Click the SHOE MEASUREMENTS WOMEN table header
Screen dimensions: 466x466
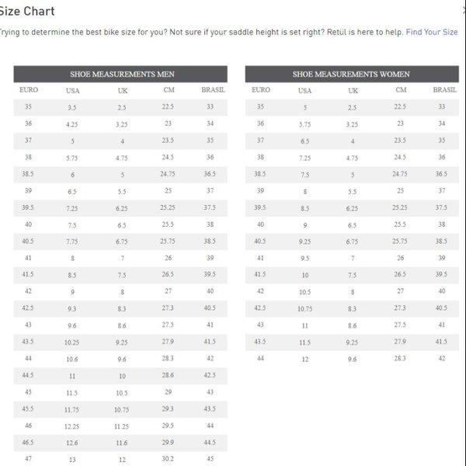(351, 75)
